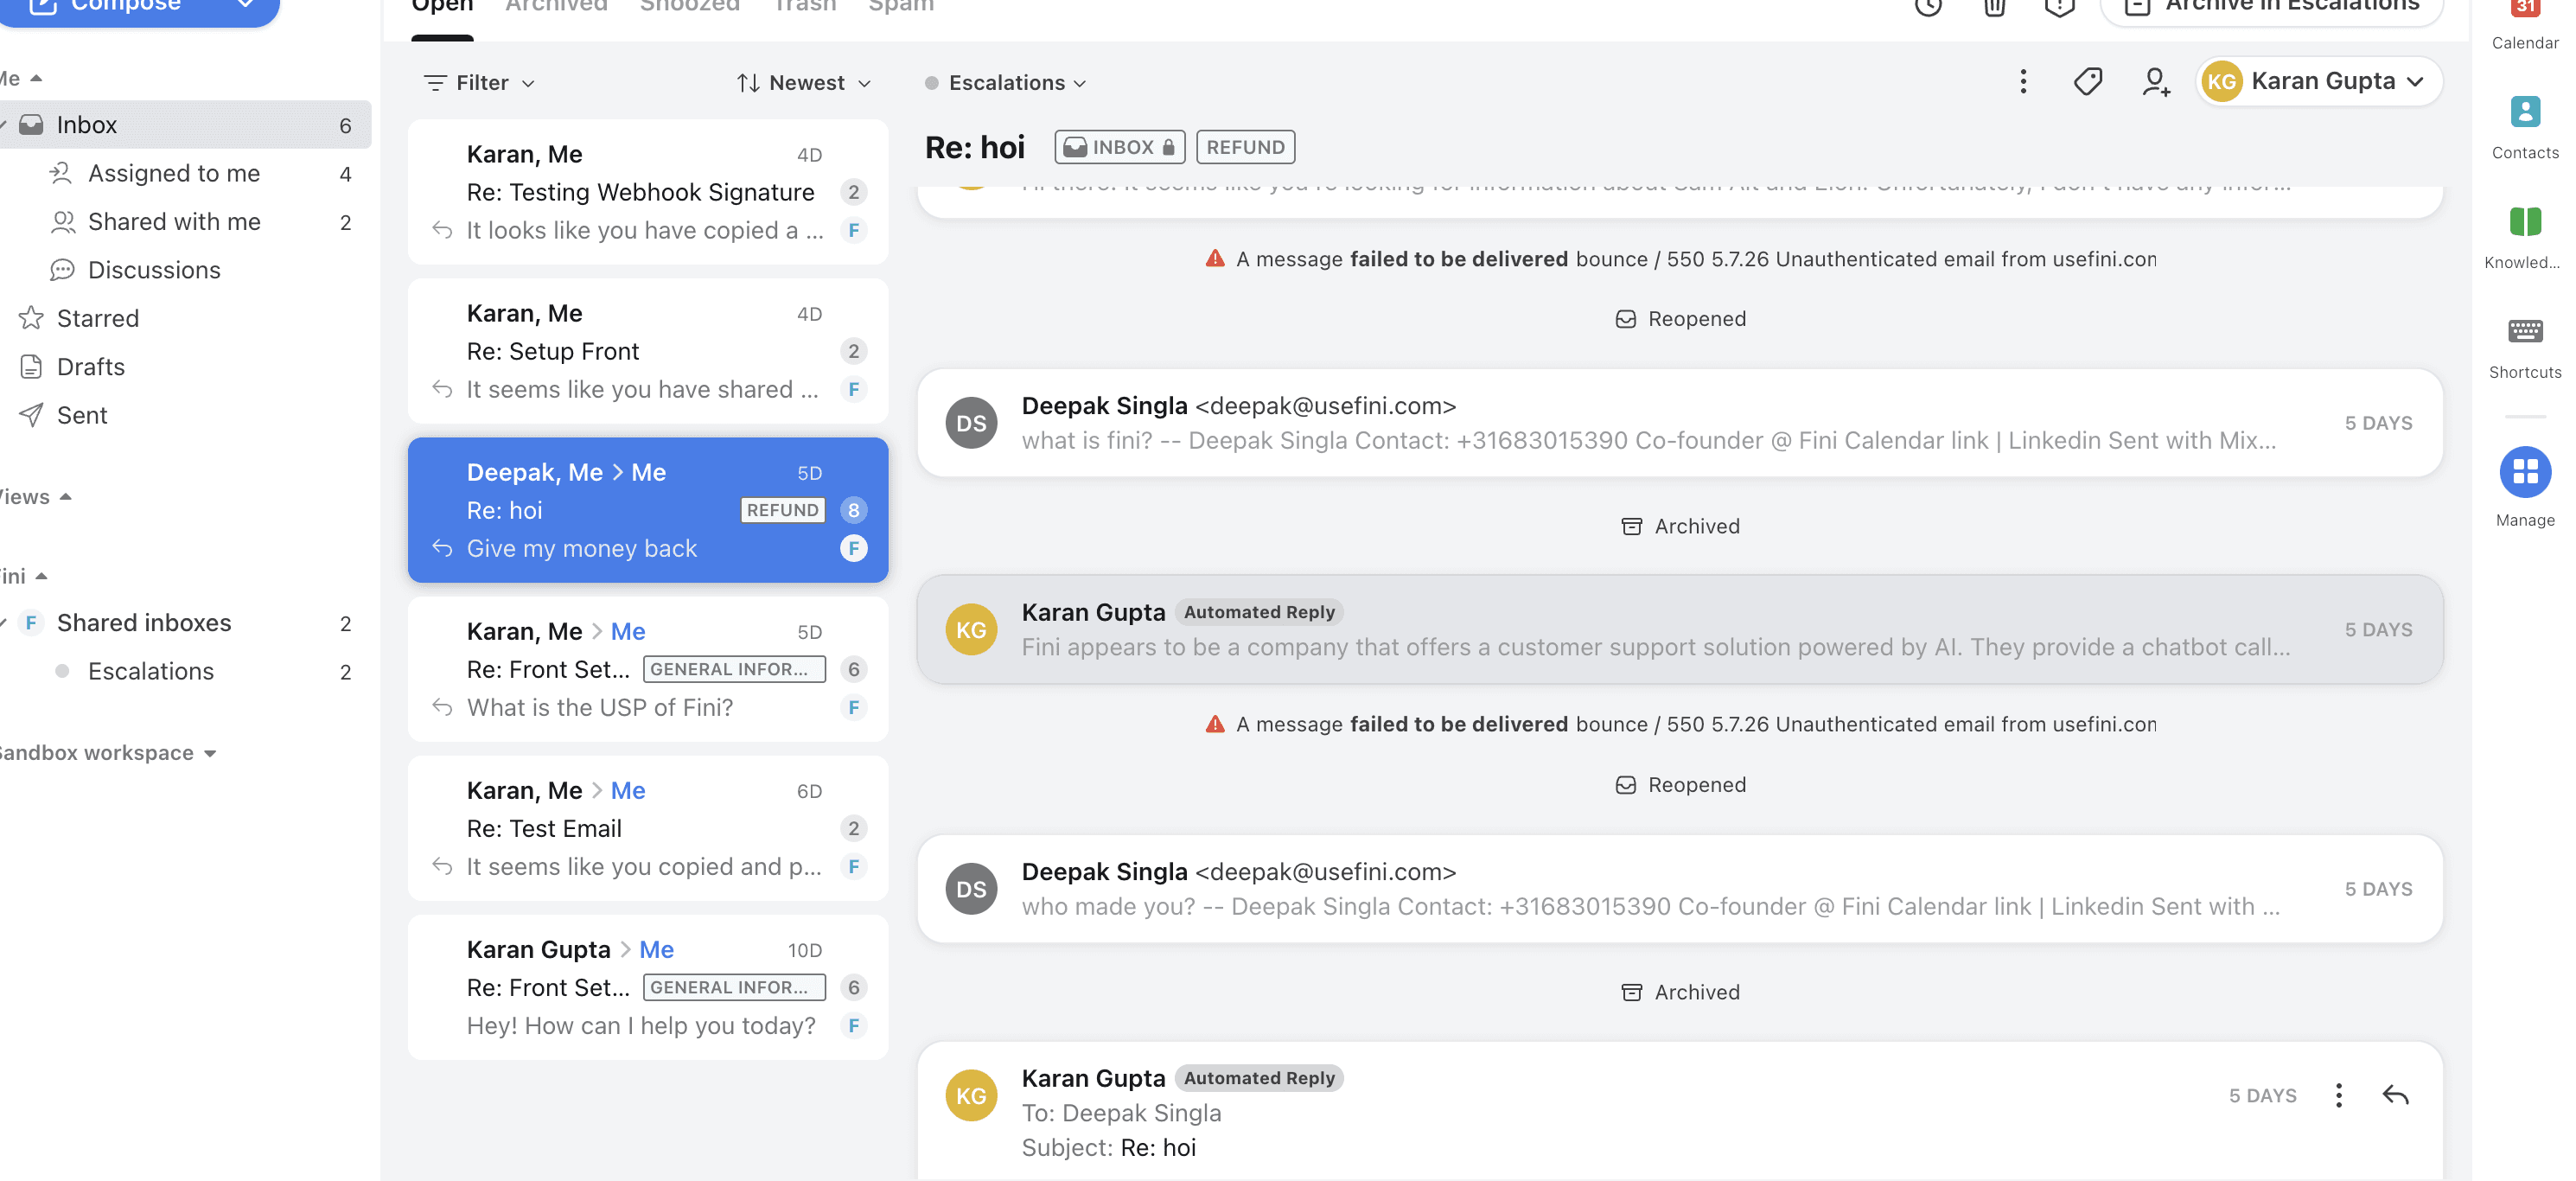Open three-dot menu on last Karan Gupta message
This screenshot has width=2576, height=1181.
[x=2338, y=1095]
